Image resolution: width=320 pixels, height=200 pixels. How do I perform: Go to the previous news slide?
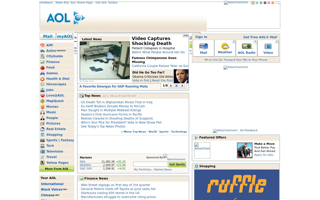coord(171,86)
